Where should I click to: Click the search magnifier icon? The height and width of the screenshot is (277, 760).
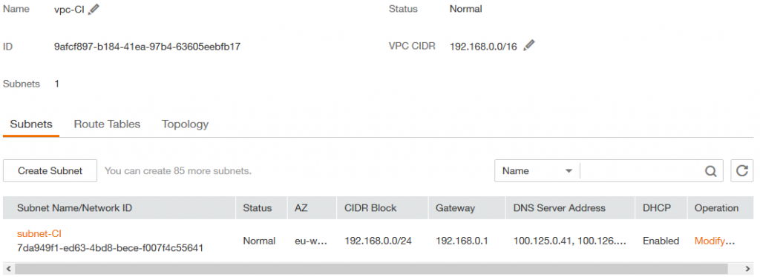click(710, 171)
